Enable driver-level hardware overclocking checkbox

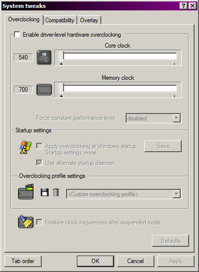tap(17, 34)
